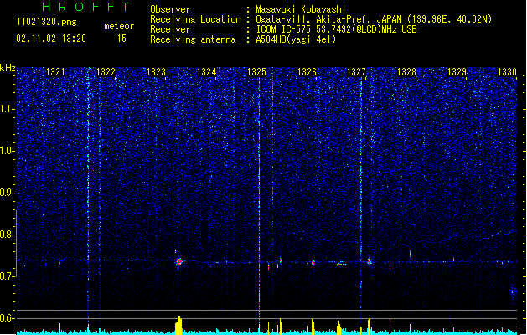Click the 1326 time axis label
This screenshot has height=335, width=527.
coord(307,72)
